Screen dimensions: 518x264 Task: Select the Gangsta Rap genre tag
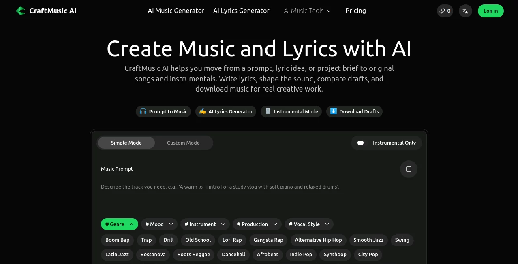coord(268,240)
